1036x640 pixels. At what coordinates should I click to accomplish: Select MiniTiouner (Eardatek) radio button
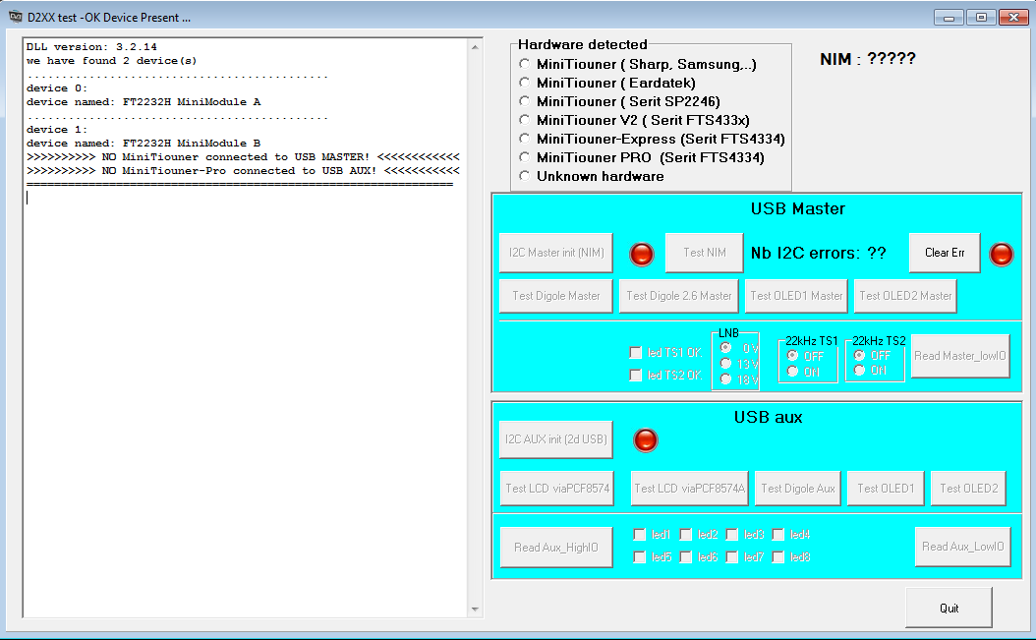click(525, 83)
